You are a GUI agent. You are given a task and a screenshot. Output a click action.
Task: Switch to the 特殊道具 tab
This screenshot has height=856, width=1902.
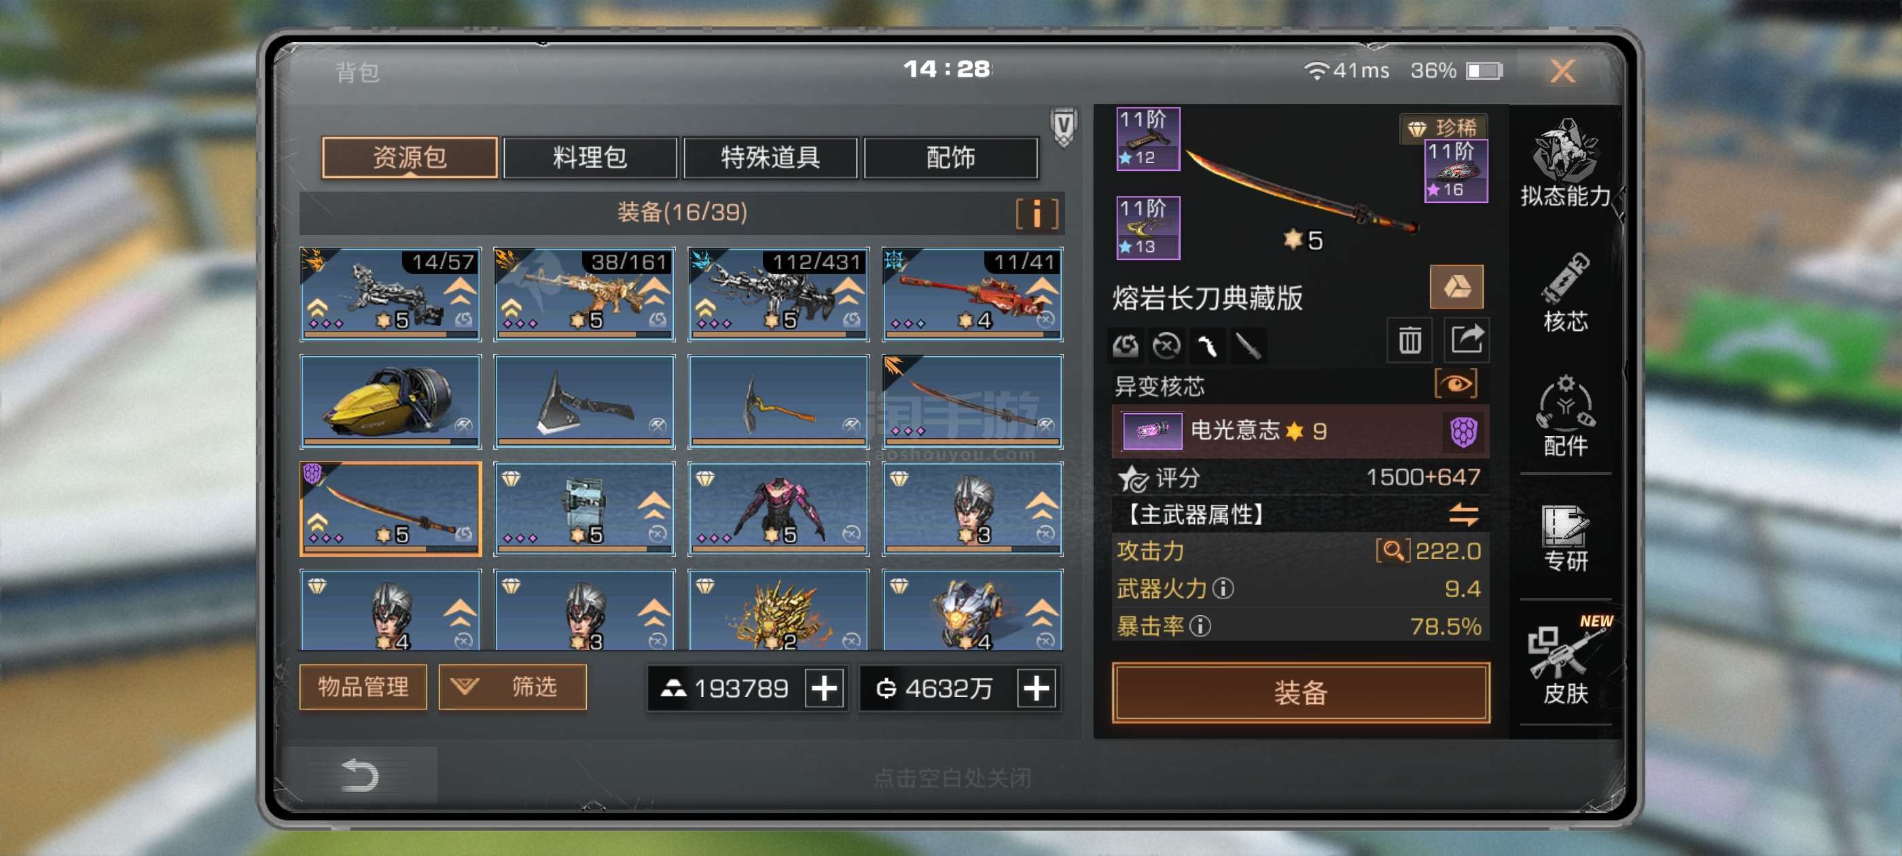click(x=770, y=158)
